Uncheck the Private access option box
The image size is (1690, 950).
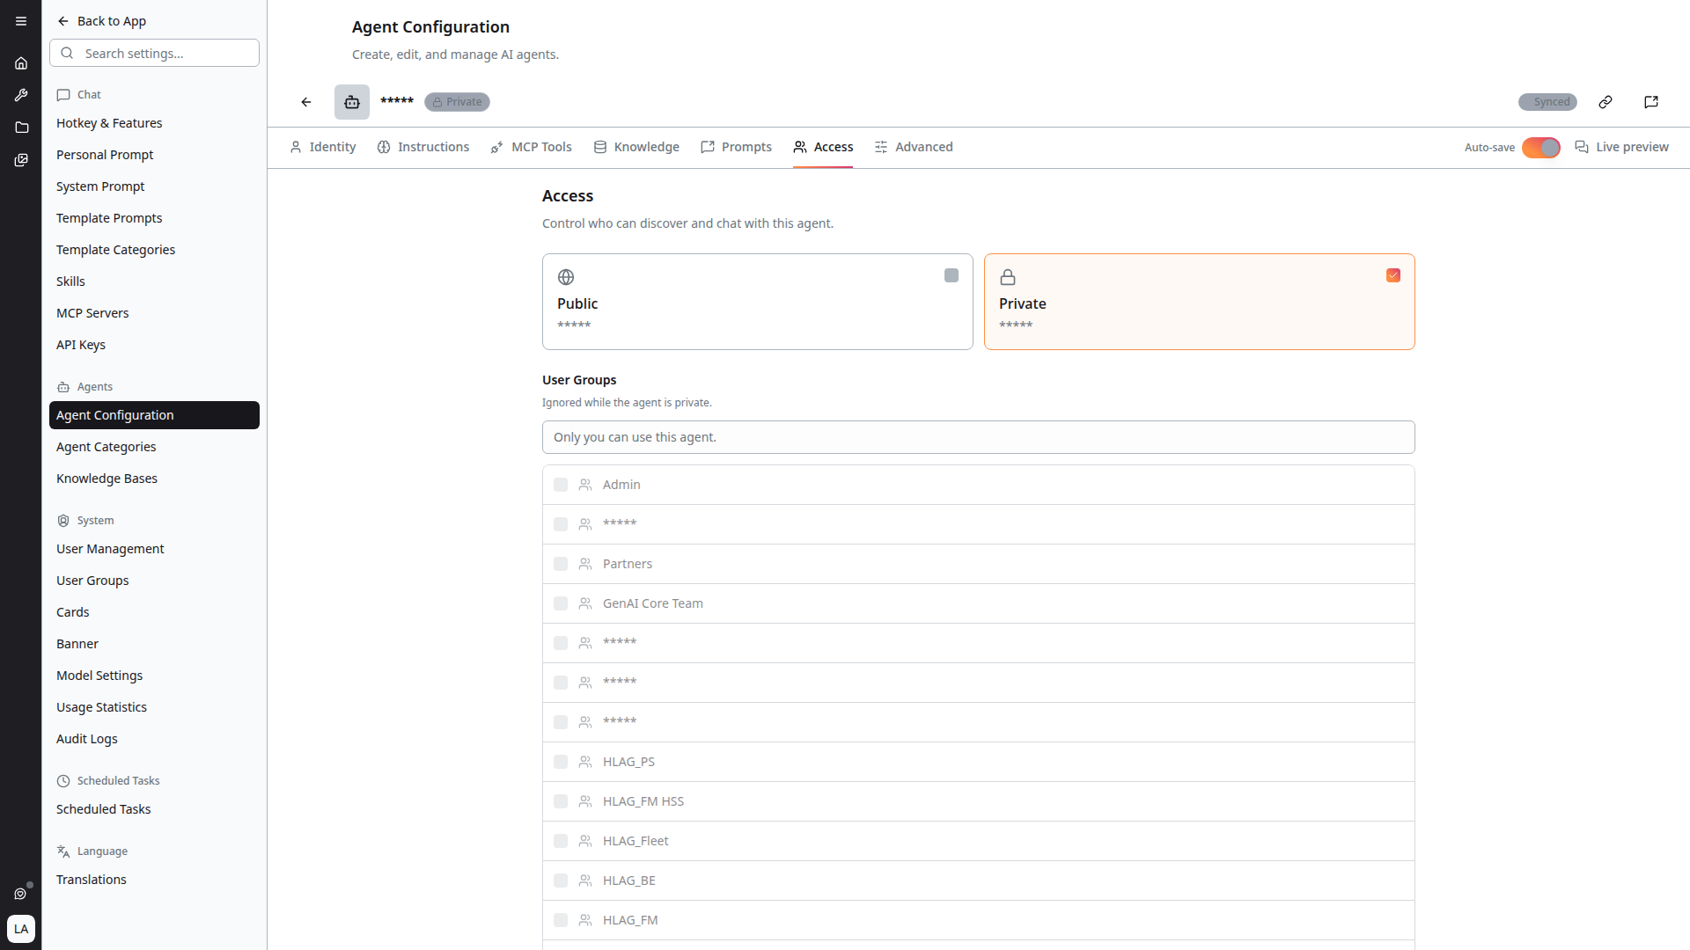pyautogui.click(x=1393, y=275)
